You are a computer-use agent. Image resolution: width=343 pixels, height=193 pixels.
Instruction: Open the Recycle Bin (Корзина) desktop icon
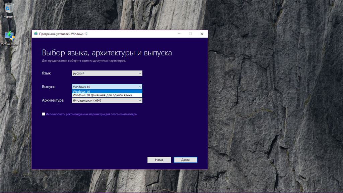tap(9, 10)
